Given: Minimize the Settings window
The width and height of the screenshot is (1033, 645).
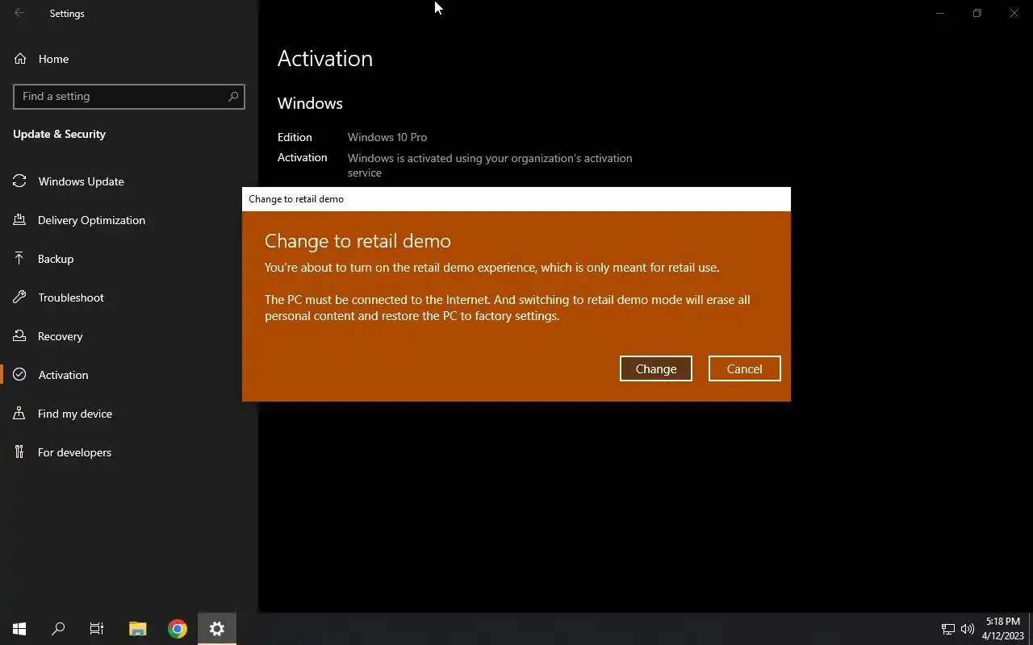Looking at the screenshot, I should (x=939, y=13).
